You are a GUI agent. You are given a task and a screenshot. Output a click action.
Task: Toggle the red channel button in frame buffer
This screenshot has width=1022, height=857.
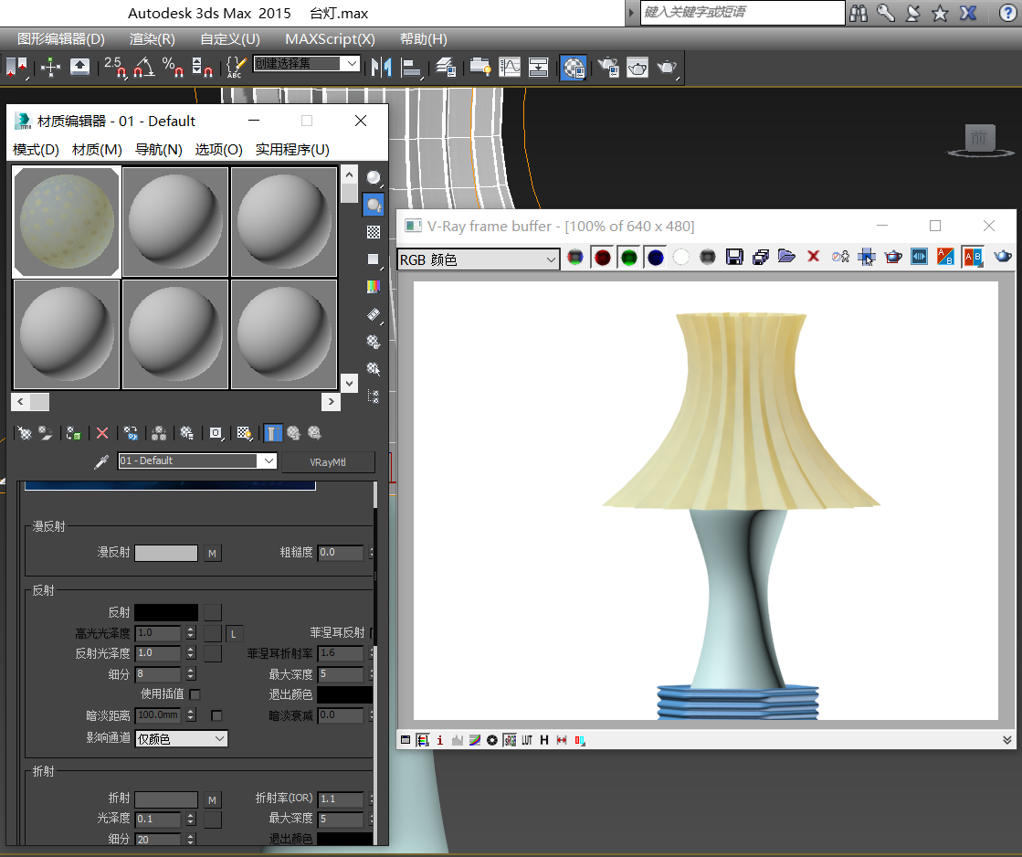(602, 258)
